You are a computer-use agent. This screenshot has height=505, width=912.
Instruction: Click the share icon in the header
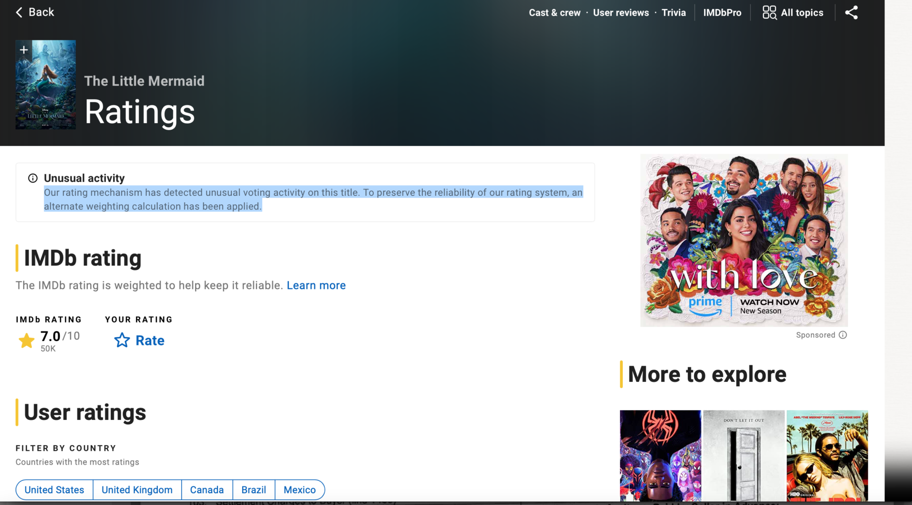click(851, 12)
